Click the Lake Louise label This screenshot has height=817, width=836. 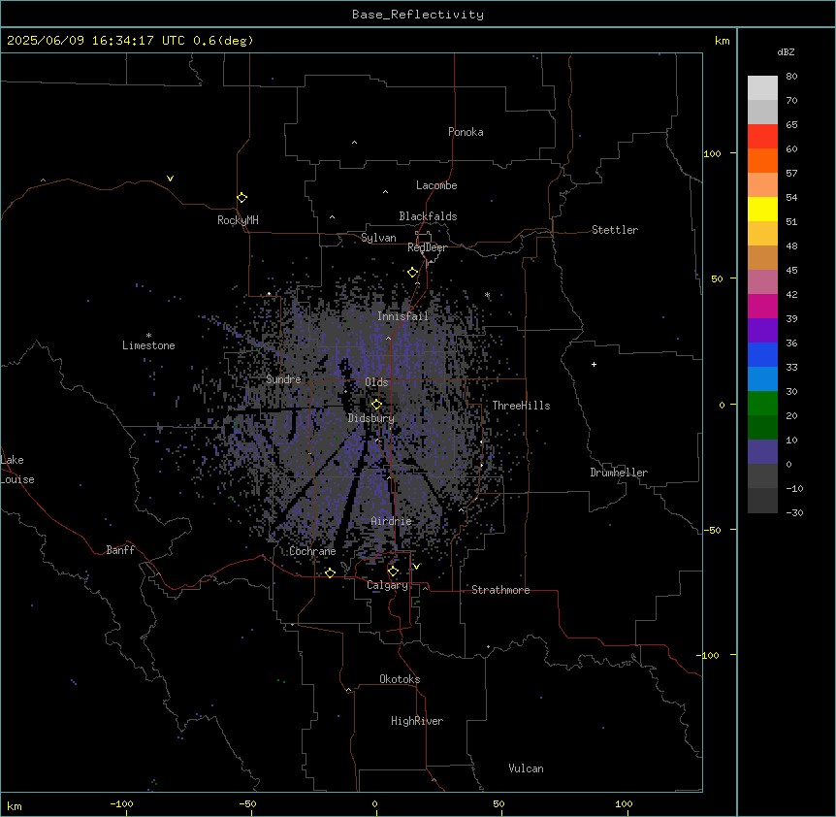coord(17,470)
